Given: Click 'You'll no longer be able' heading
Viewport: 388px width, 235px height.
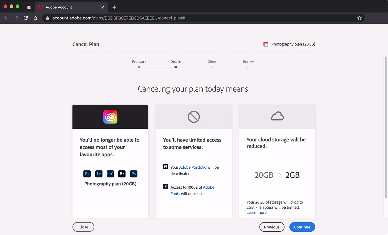Looking at the screenshot, I should pyautogui.click(x=110, y=147).
